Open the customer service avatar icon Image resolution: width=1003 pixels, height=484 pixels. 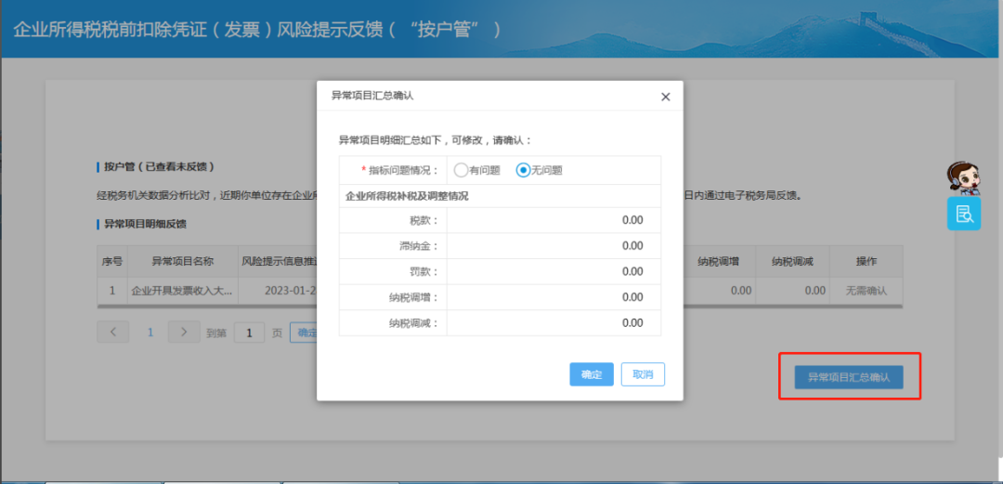coord(963,177)
